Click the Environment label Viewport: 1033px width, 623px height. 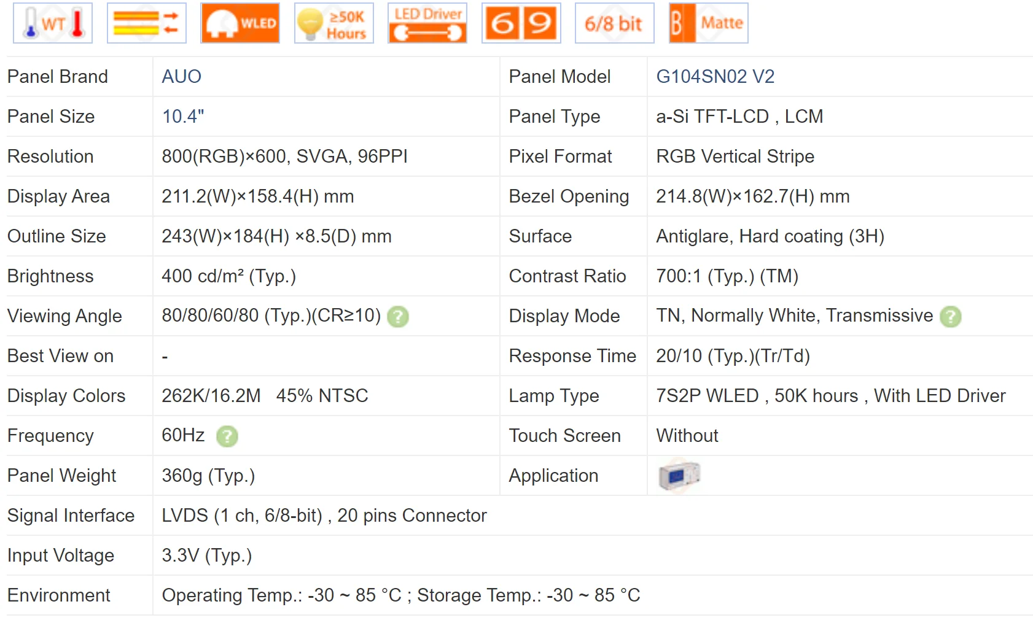point(59,595)
